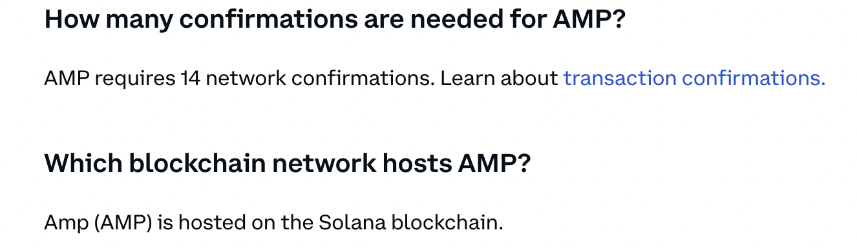Click the word 'requires' in the first answer
The image size is (857, 250).
(134, 79)
